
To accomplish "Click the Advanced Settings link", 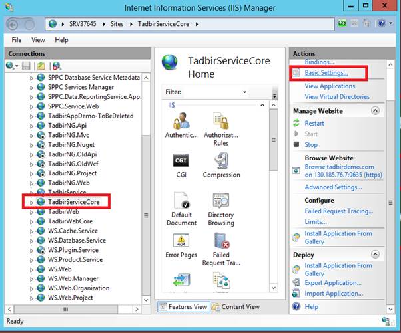I will pyautogui.click(x=333, y=187).
